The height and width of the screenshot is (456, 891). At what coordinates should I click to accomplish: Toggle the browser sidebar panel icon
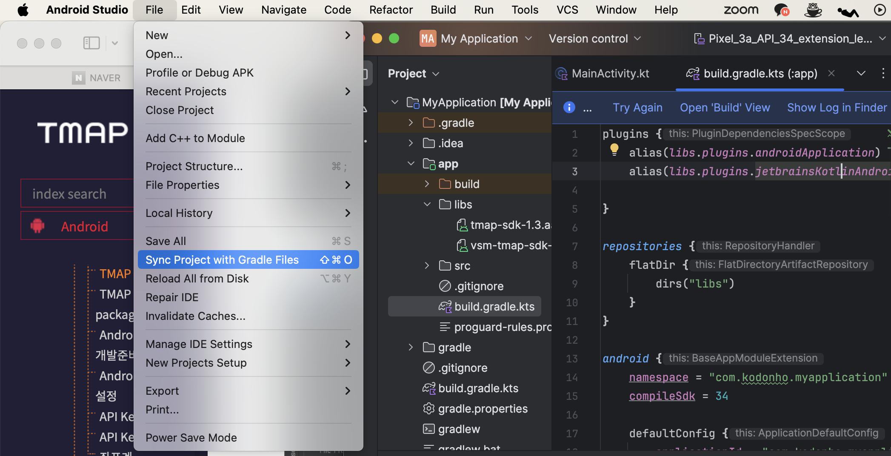coord(91,43)
